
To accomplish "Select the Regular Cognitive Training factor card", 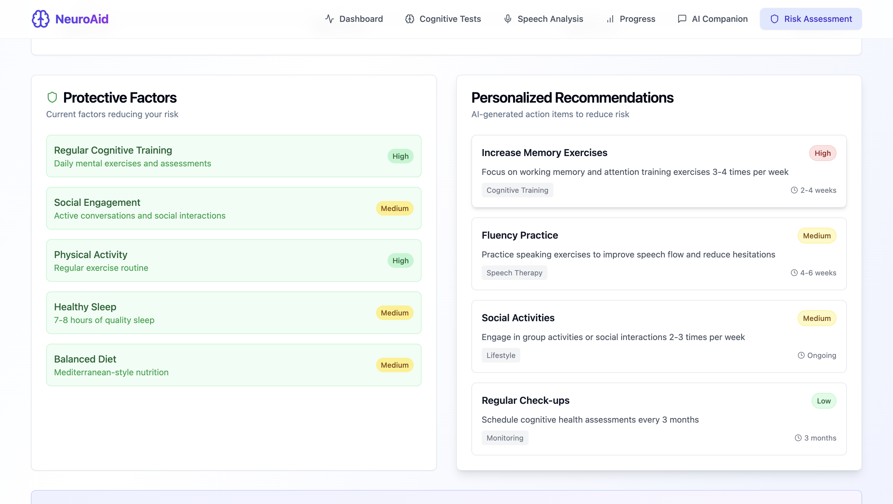I will tap(234, 156).
